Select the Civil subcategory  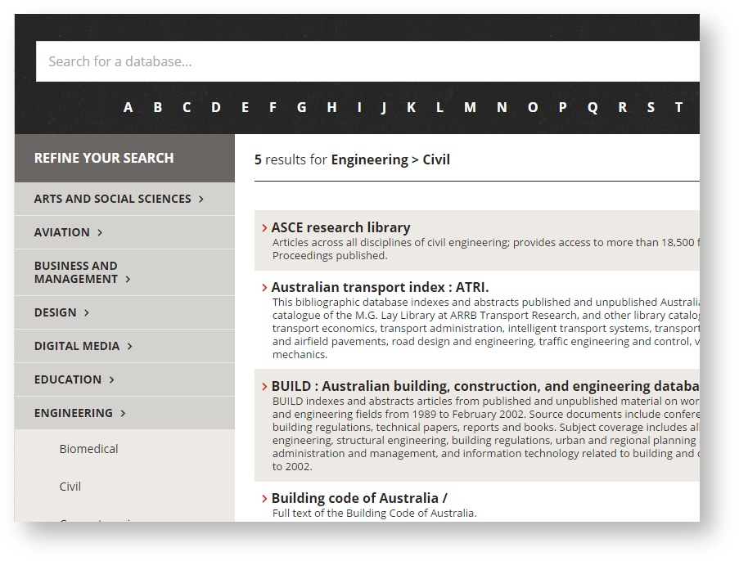pos(70,487)
